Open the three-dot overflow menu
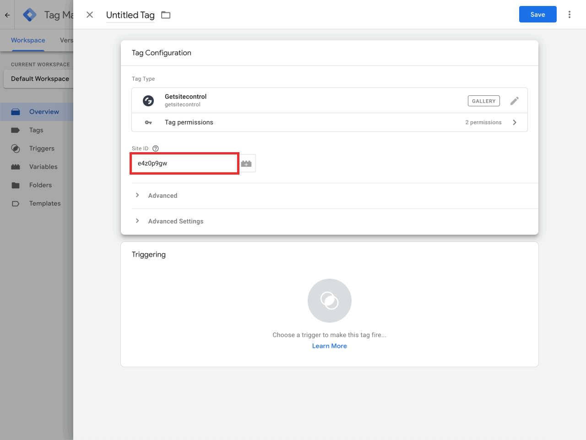This screenshot has height=440, width=586. tap(569, 14)
